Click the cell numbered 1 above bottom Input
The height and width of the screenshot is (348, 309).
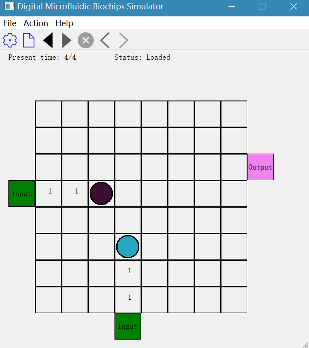point(128,300)
